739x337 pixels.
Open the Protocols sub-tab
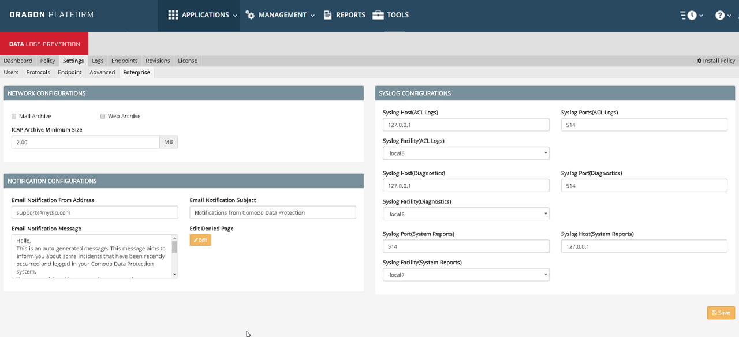(38, 72)
